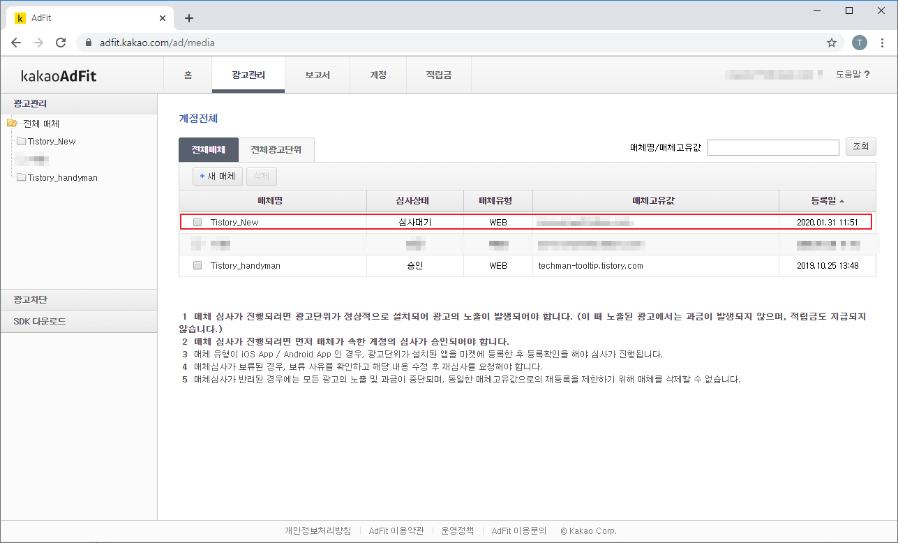Click the 2019.10.25 13:48 date cell
The height and width of the screenshot is (543, 898).
point(828,265)
